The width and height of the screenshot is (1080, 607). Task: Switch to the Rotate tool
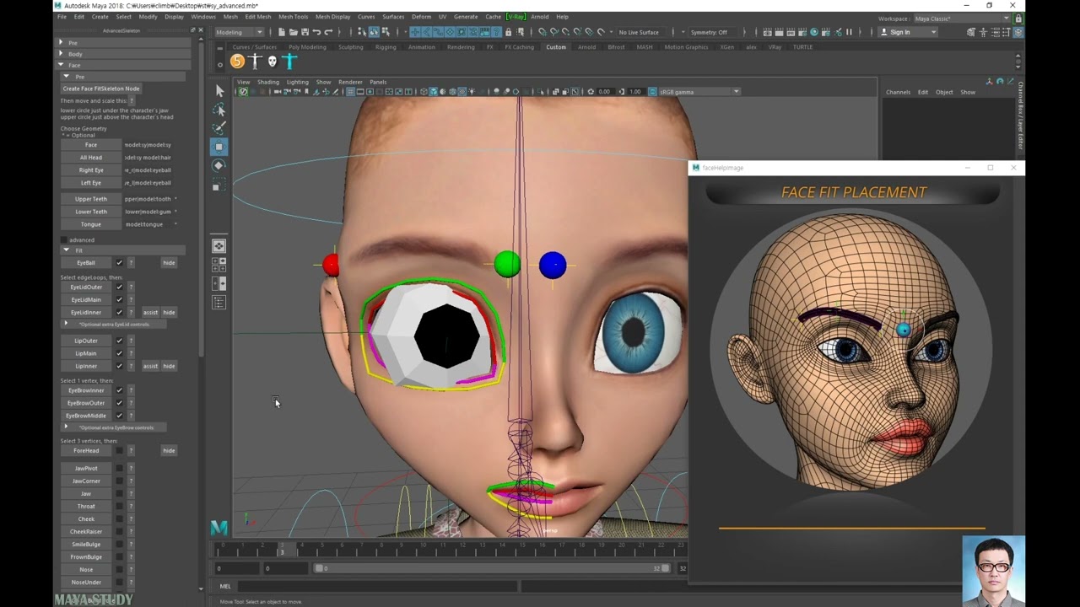[x=219, y=165]
